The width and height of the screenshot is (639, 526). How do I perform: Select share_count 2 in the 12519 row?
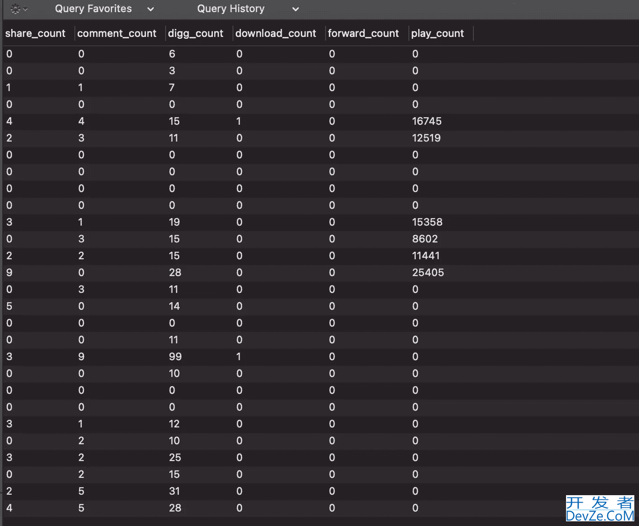(9, 138)
